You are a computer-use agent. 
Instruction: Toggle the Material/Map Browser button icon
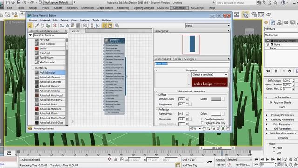104,26
